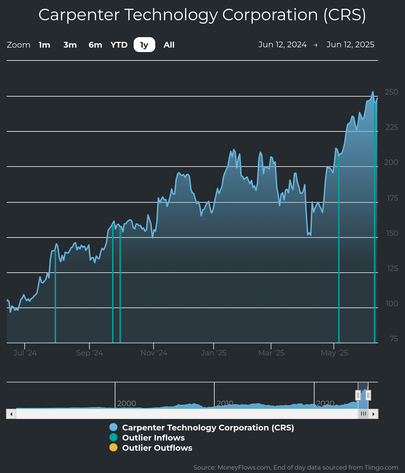Click the 2010 label in navigator
The width and height of the screenshot is (405, 473).
click(225, 403)
